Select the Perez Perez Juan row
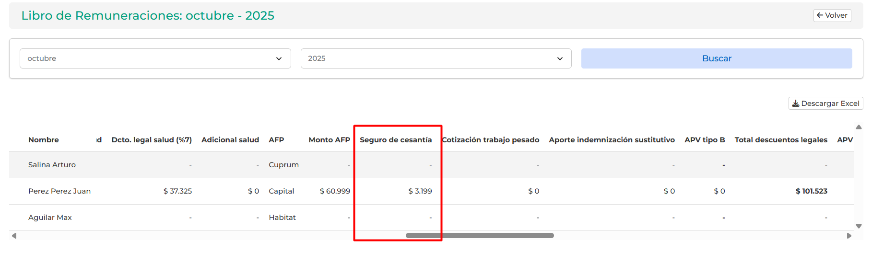 point(59,191)
